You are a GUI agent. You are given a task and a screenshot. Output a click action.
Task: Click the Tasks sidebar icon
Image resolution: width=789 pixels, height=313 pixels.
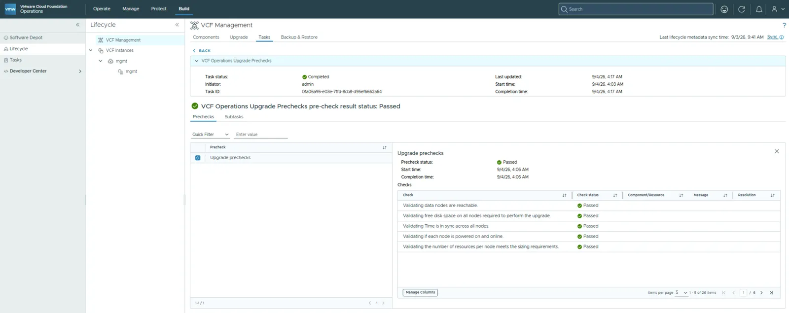point(6,60)
